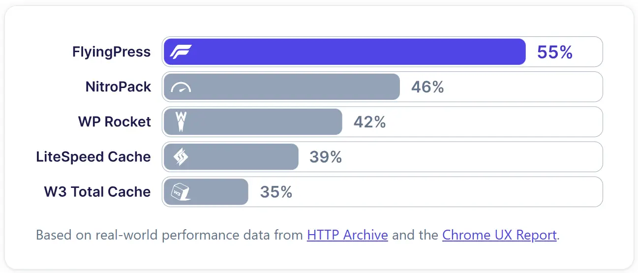Click the W3 Total Cache cube icon
The height and width of the screenshot is (273, 638).
click(x=180, y=192)
